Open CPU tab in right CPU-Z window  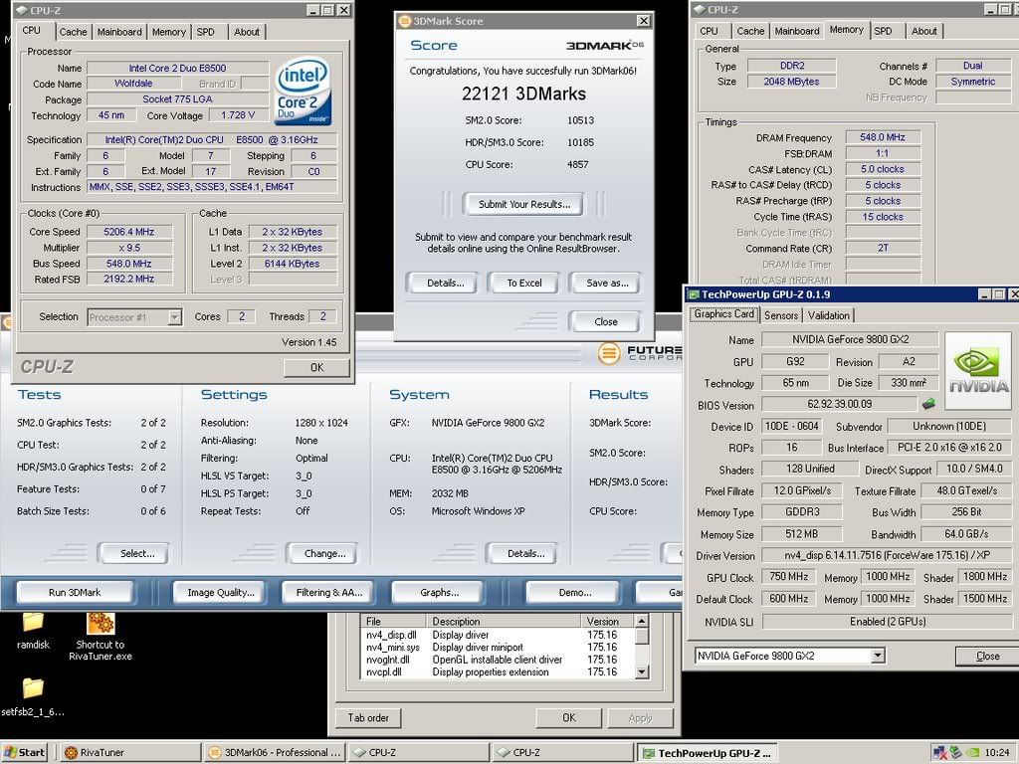click(x=709, y=31)
